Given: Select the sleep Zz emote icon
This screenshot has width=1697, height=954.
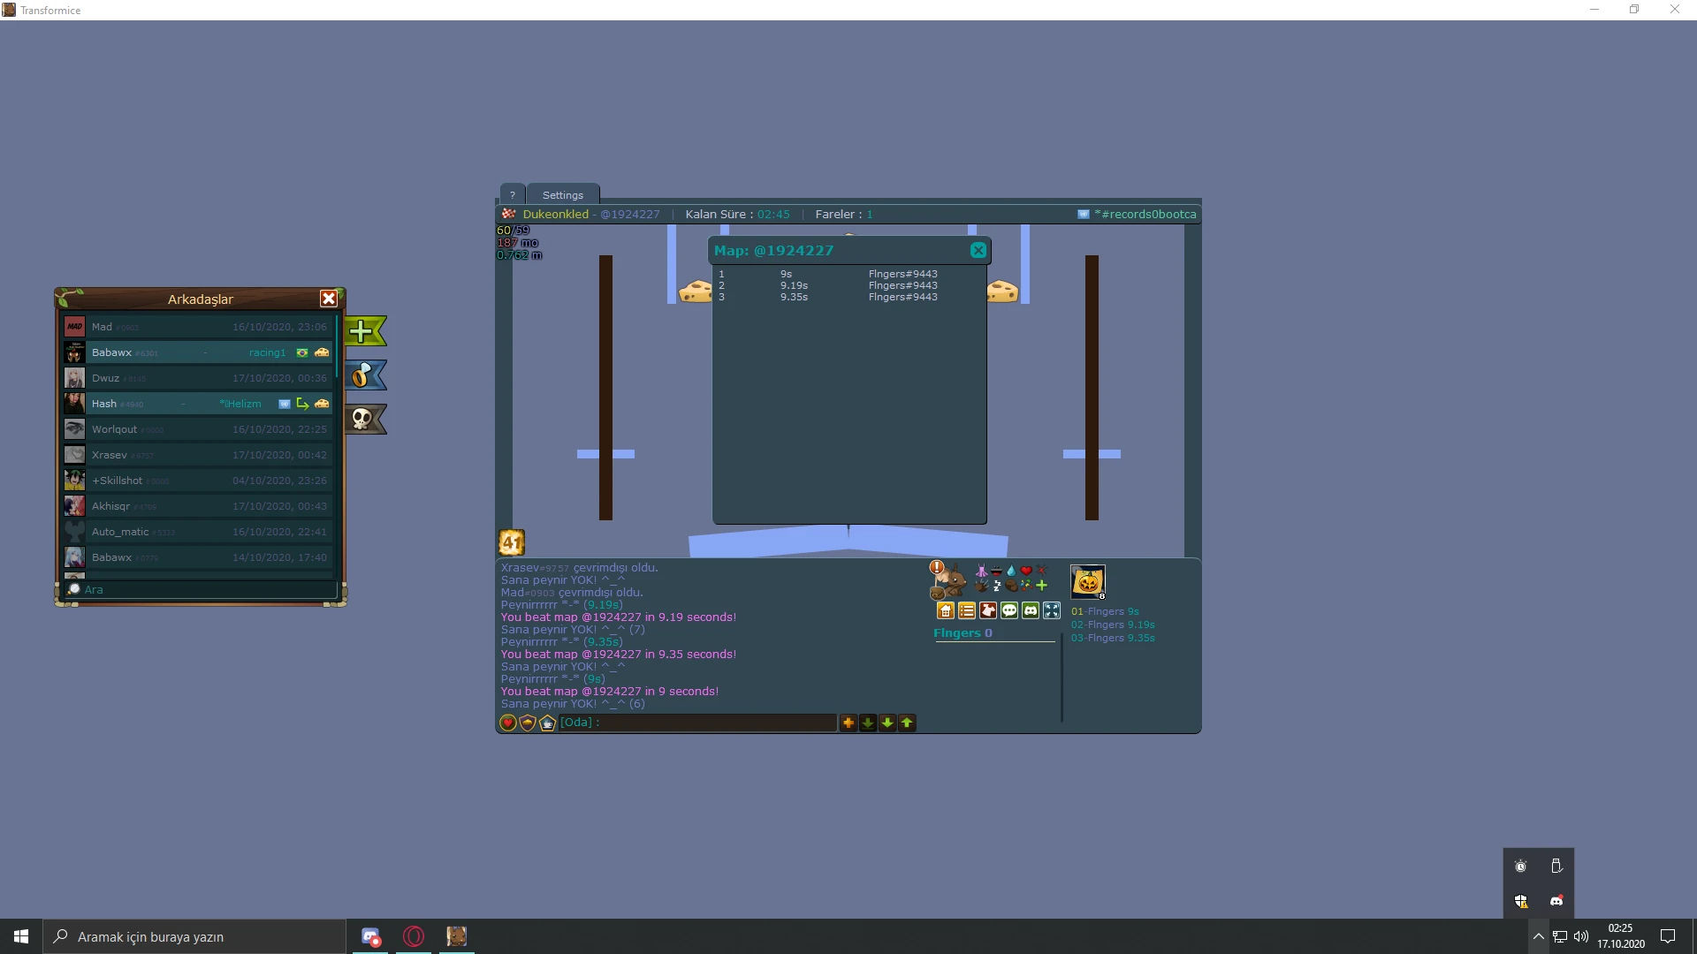Looking at the screenshot, I should click(x=996, y=586).
